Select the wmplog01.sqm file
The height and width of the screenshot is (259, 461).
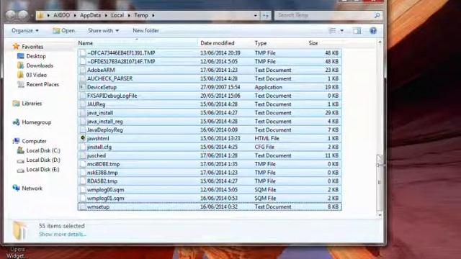click(210, 199)
